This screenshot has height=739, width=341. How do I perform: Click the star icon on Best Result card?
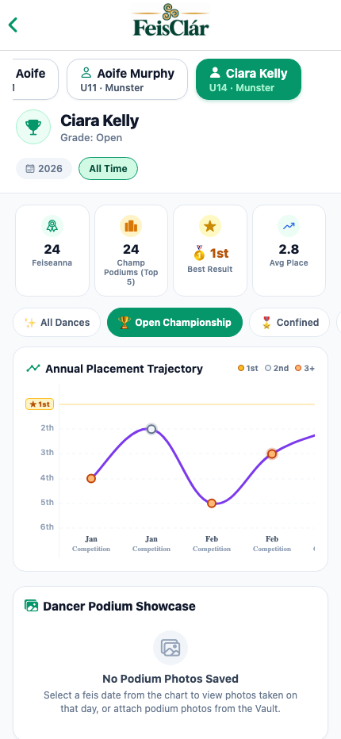click(x=210, y=227)
